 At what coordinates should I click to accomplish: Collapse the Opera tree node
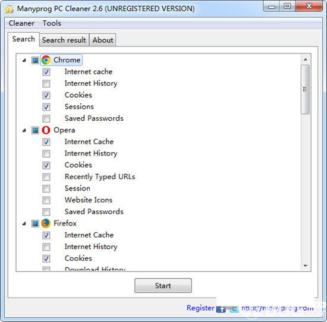(x=24, y=130)
